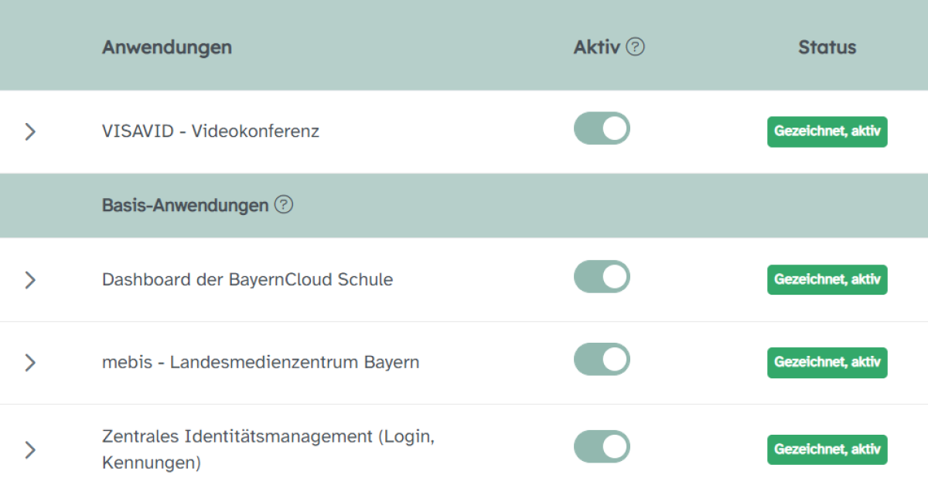Viewport: 928px width, 492px height.
Task: Expand the VISAVID - Videokonferenz row
Action: coord(30,132)
